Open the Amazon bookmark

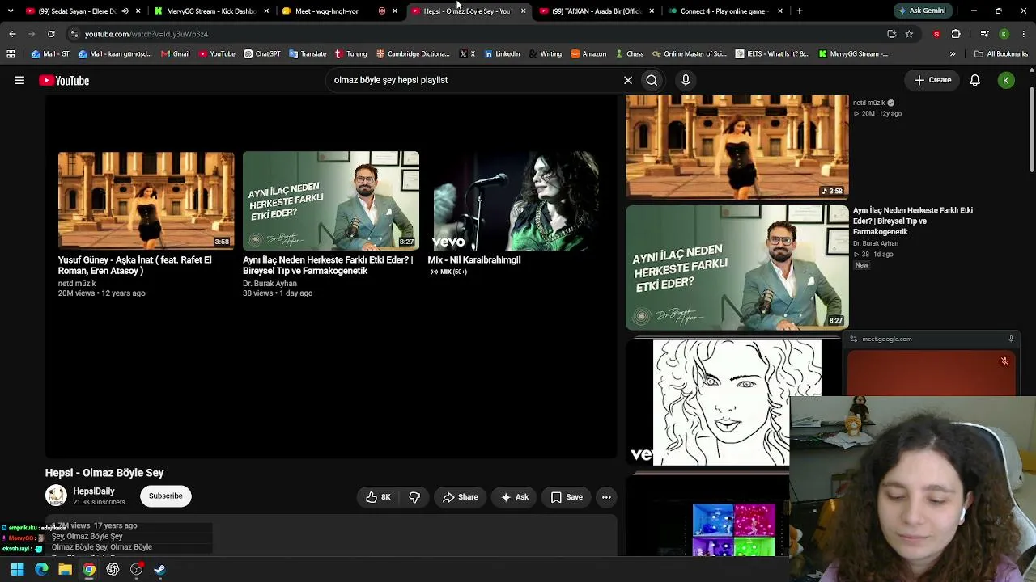(x=588, y=54)
